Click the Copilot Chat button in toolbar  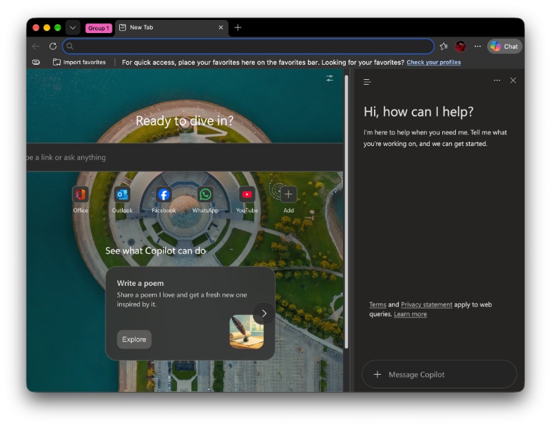505,46
